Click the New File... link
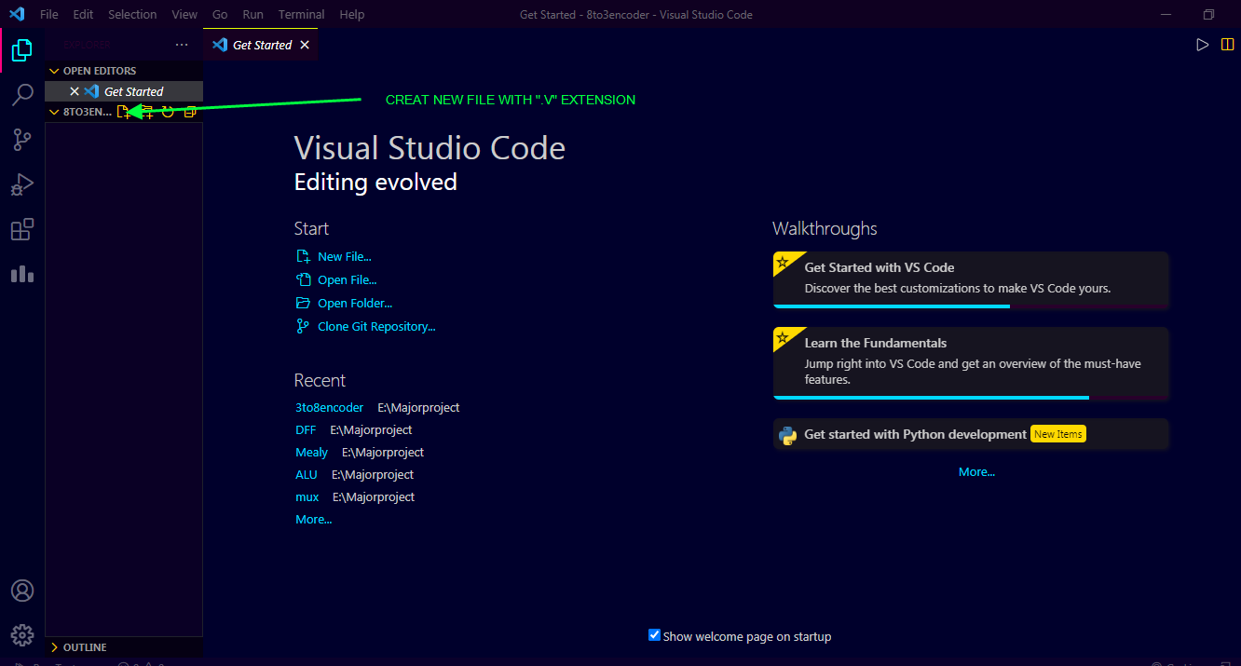Viewport: 1241px width, 666px height. point(345,256)
